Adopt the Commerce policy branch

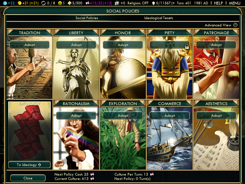click(x=170, y=116)
